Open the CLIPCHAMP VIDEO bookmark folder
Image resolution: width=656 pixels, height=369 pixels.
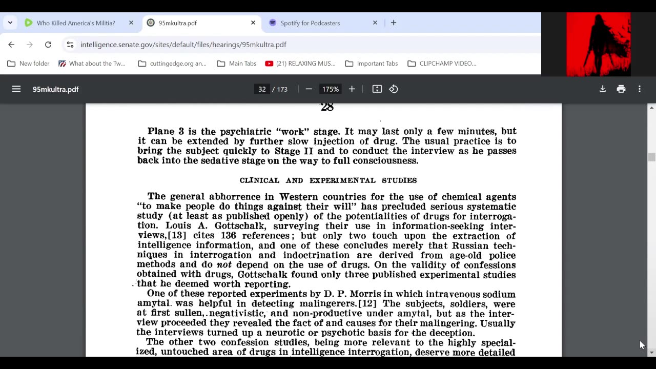[442, 64]
